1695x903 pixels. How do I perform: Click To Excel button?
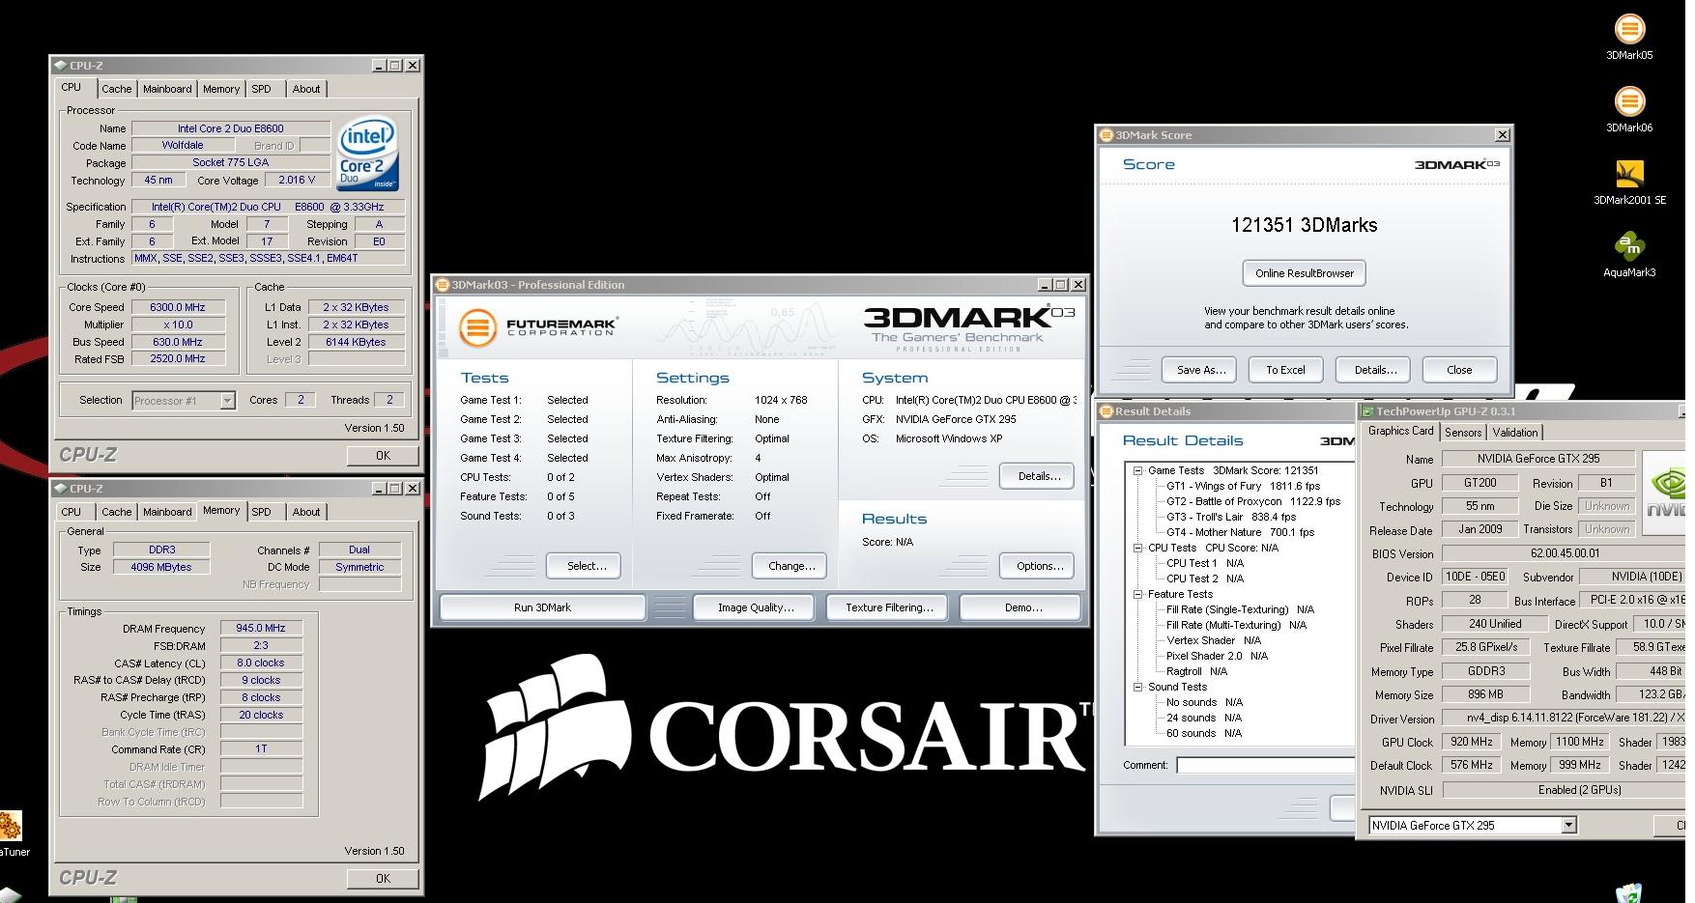pyautogui.click(x=1285, y=370)
